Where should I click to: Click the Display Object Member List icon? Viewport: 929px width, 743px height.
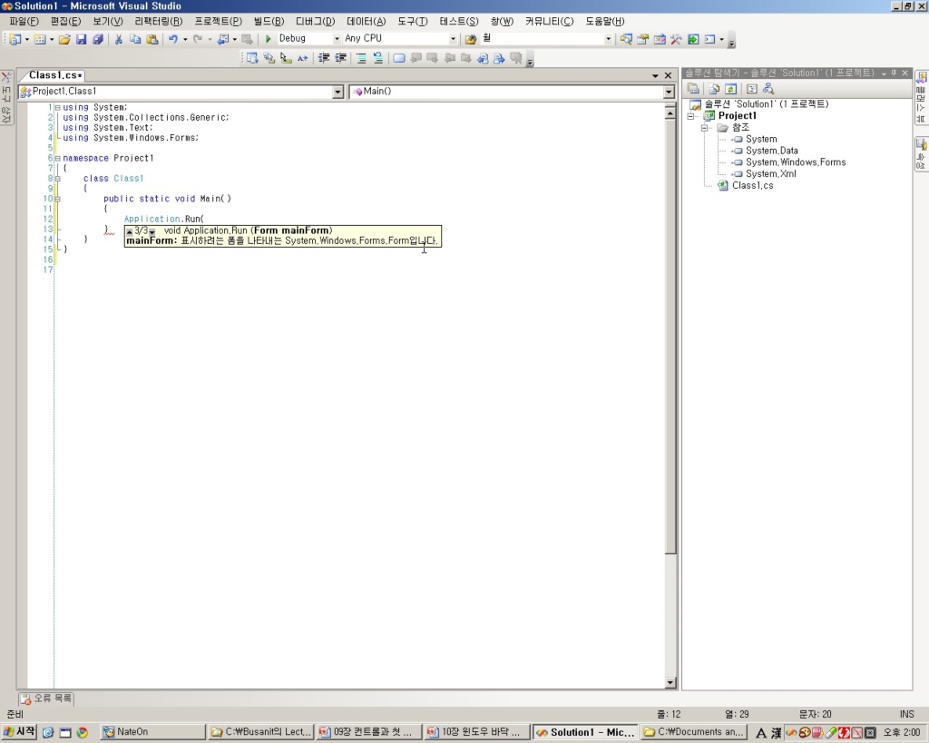click(252, 58)
